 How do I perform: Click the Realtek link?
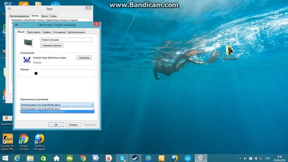(x=37, y=63)
